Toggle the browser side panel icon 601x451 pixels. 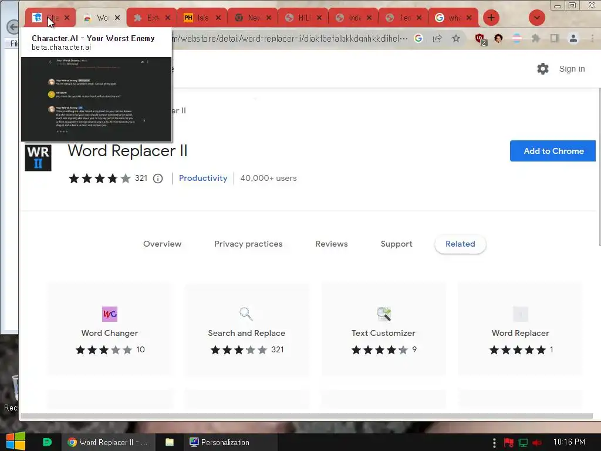point(554,38)
